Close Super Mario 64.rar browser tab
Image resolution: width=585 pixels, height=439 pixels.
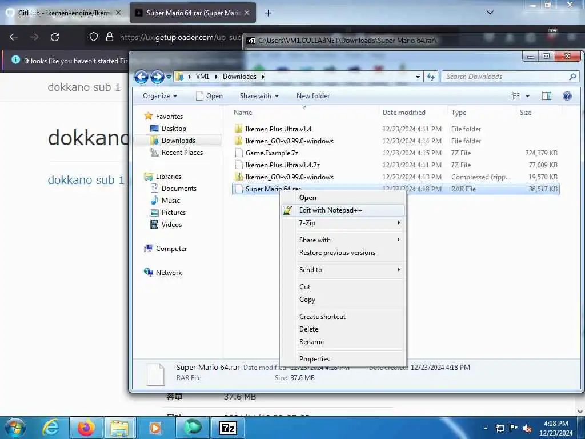coord(247,13)
